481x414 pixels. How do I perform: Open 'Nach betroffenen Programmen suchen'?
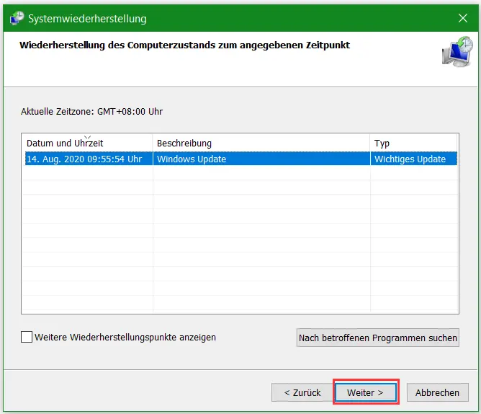click(377, 338)
